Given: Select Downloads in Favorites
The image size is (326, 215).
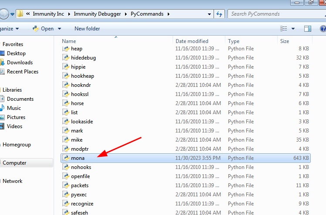Looking at the screenshot, I should pyautogui.click(x=20, y=63).
